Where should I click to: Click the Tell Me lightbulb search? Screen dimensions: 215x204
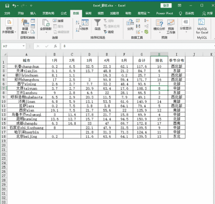[181, 13]
